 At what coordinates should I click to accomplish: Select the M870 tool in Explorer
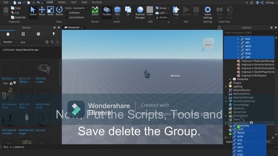[248, 46]
